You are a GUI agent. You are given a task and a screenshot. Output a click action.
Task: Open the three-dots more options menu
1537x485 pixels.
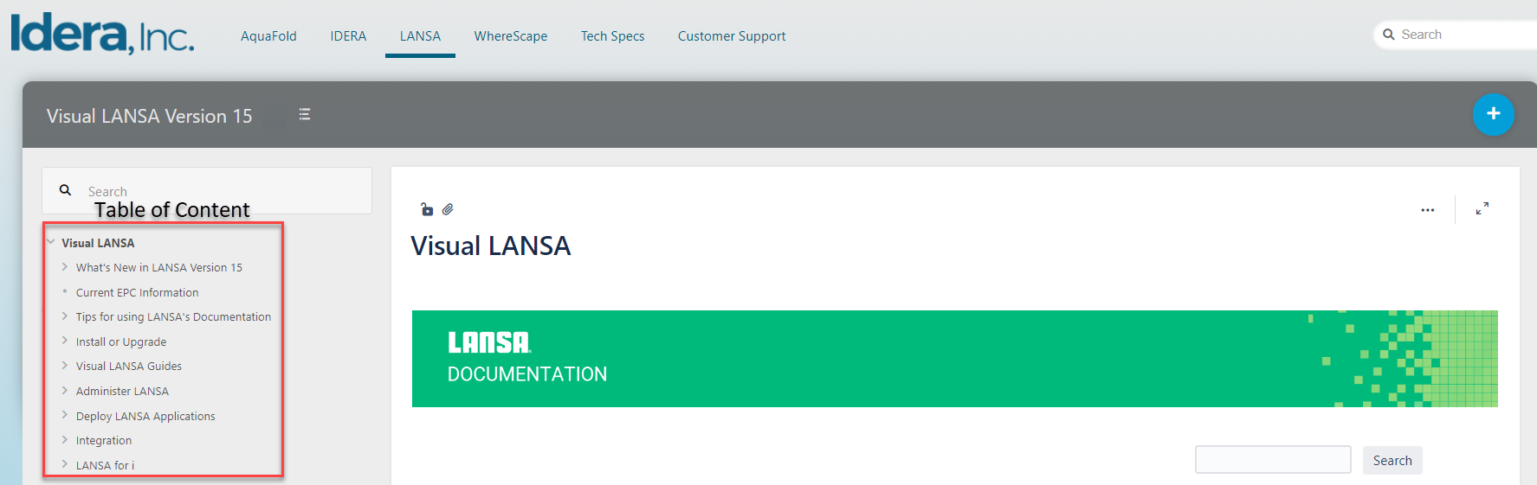coord(1427,210)
